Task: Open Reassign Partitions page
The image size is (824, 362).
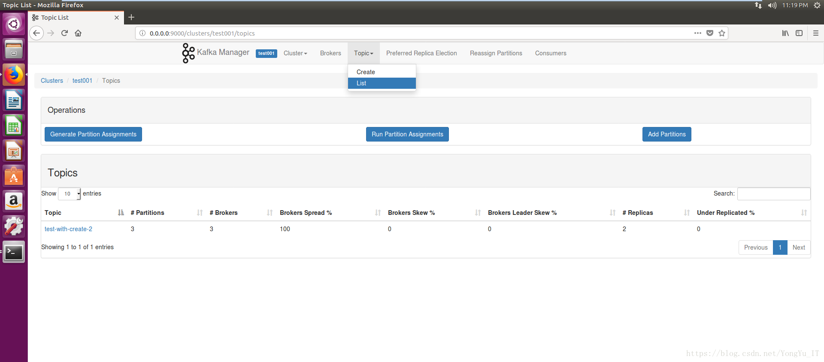Action: pos(496,53)
